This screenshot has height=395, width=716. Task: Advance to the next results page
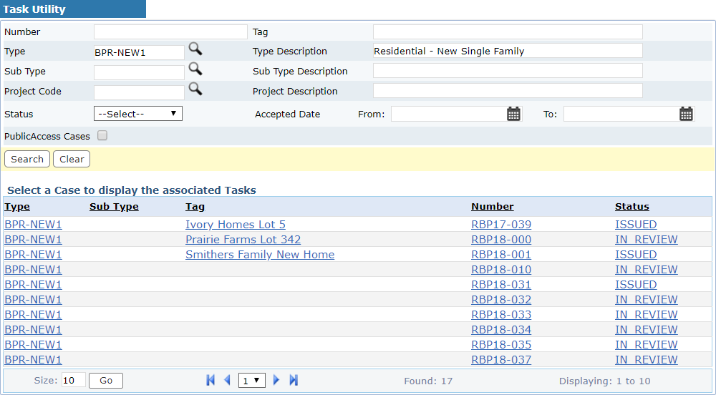[x=276, y=381]
